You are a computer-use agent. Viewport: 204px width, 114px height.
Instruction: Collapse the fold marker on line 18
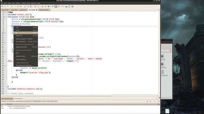pyautogui.click(x=5, y=52)
